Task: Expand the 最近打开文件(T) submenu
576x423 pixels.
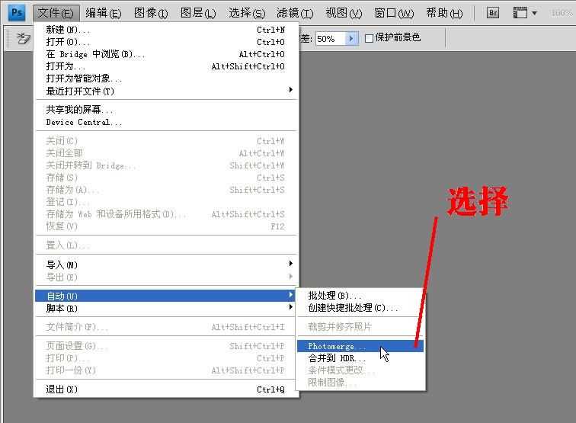Action: pos(165,91)
